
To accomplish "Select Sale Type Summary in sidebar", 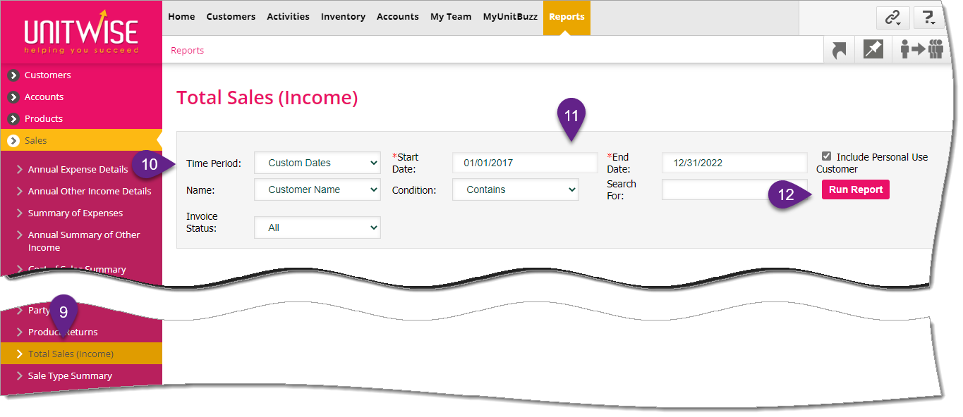I will coord(70,376).
